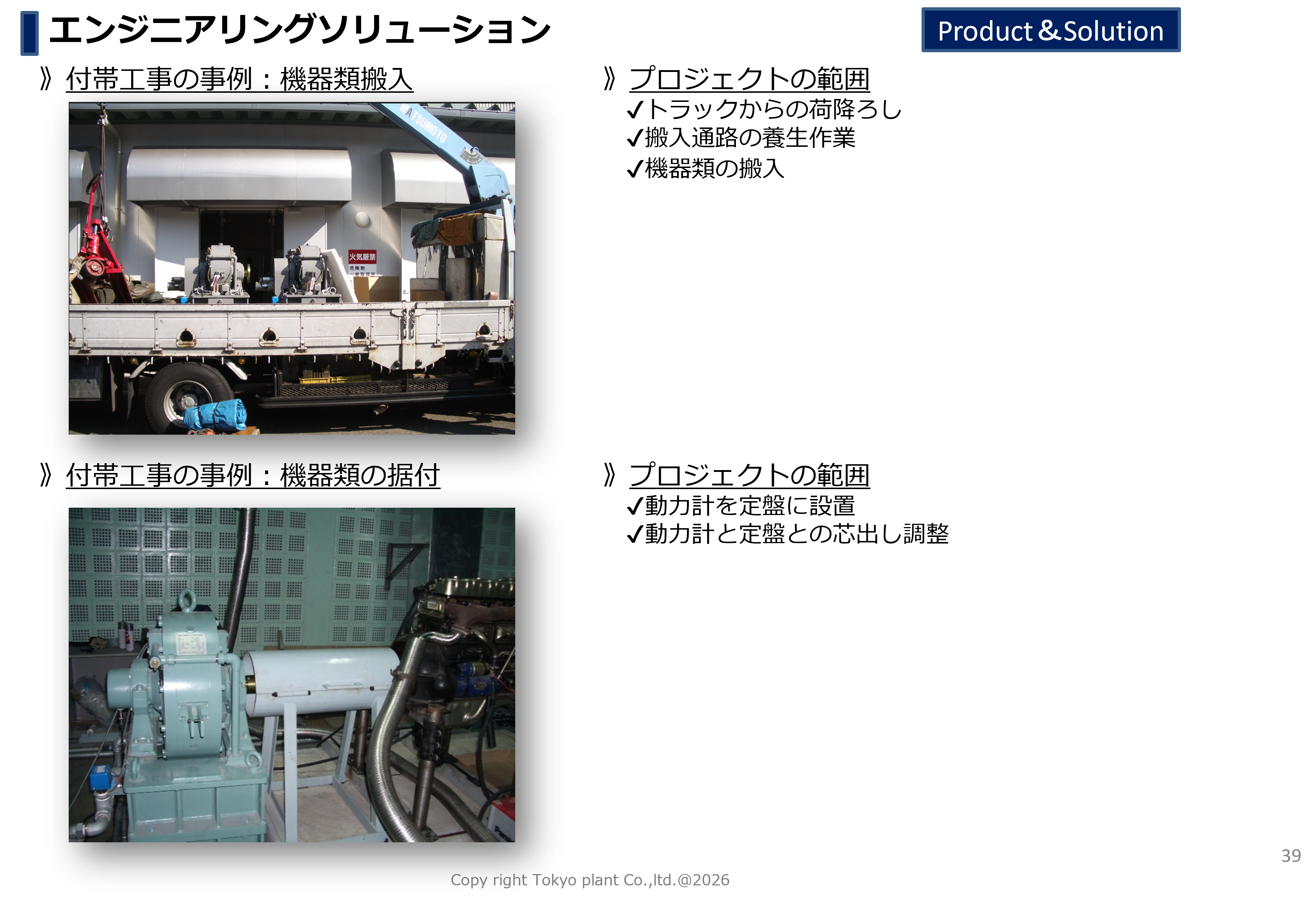Click the checkmark beside 動力計と定盤との芯出し調整
Viewport: 1314px width, 900px height.
click(635, 534)
